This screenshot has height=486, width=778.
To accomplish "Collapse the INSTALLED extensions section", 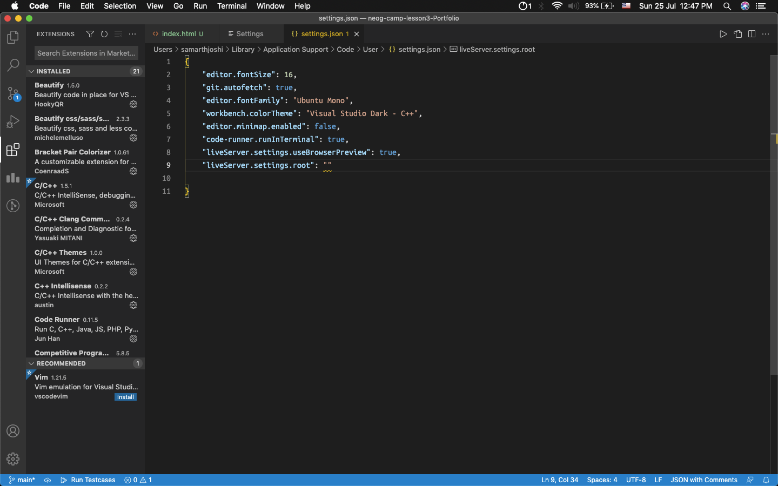I will (x=31, y=71).
